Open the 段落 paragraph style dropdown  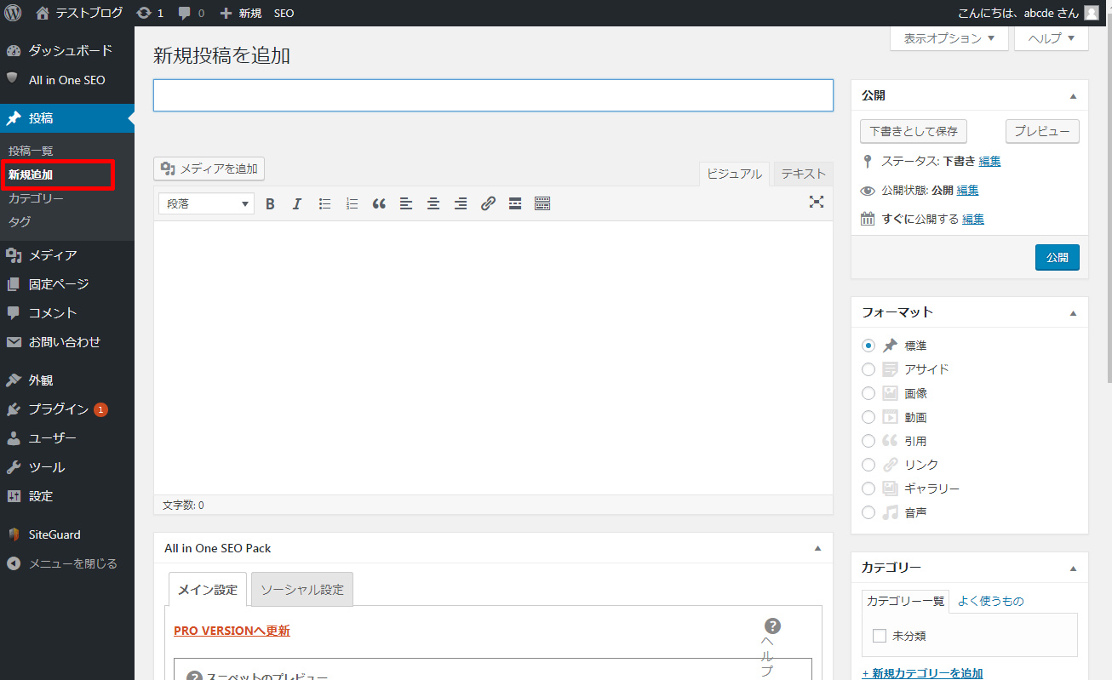click(x=206, y=204)
